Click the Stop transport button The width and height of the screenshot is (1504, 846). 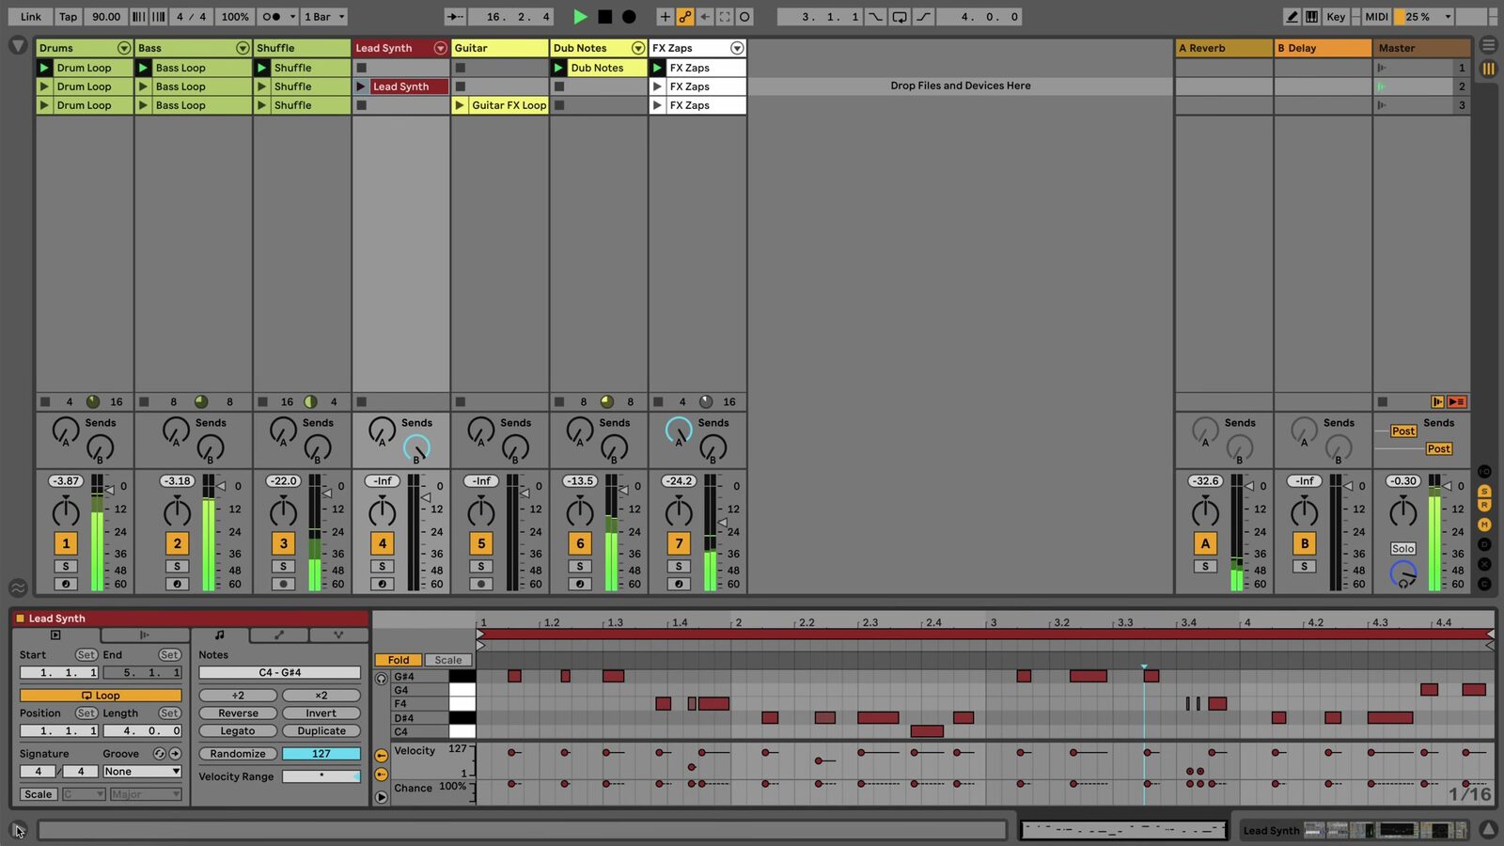(604, 16)
